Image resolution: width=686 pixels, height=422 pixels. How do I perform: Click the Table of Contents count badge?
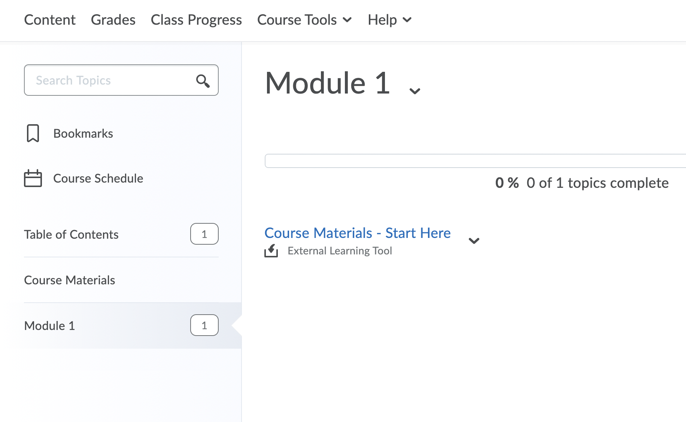click(204, 234)
